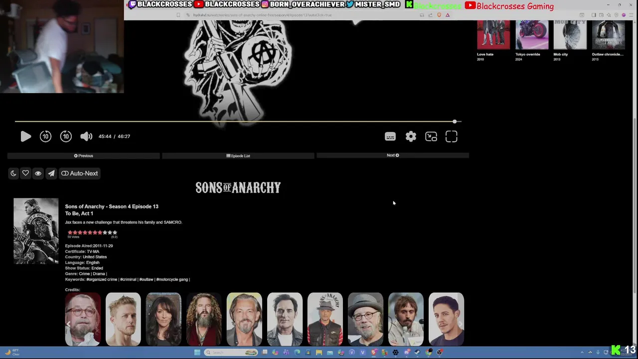Bookmark the page with browser bookmark icon

click(178, 15)
